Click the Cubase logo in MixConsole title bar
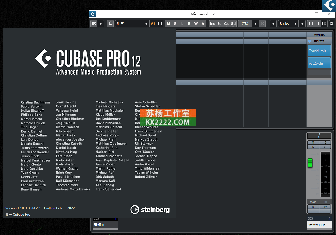This screenshot has height=235, width=336. click(93, 14)
